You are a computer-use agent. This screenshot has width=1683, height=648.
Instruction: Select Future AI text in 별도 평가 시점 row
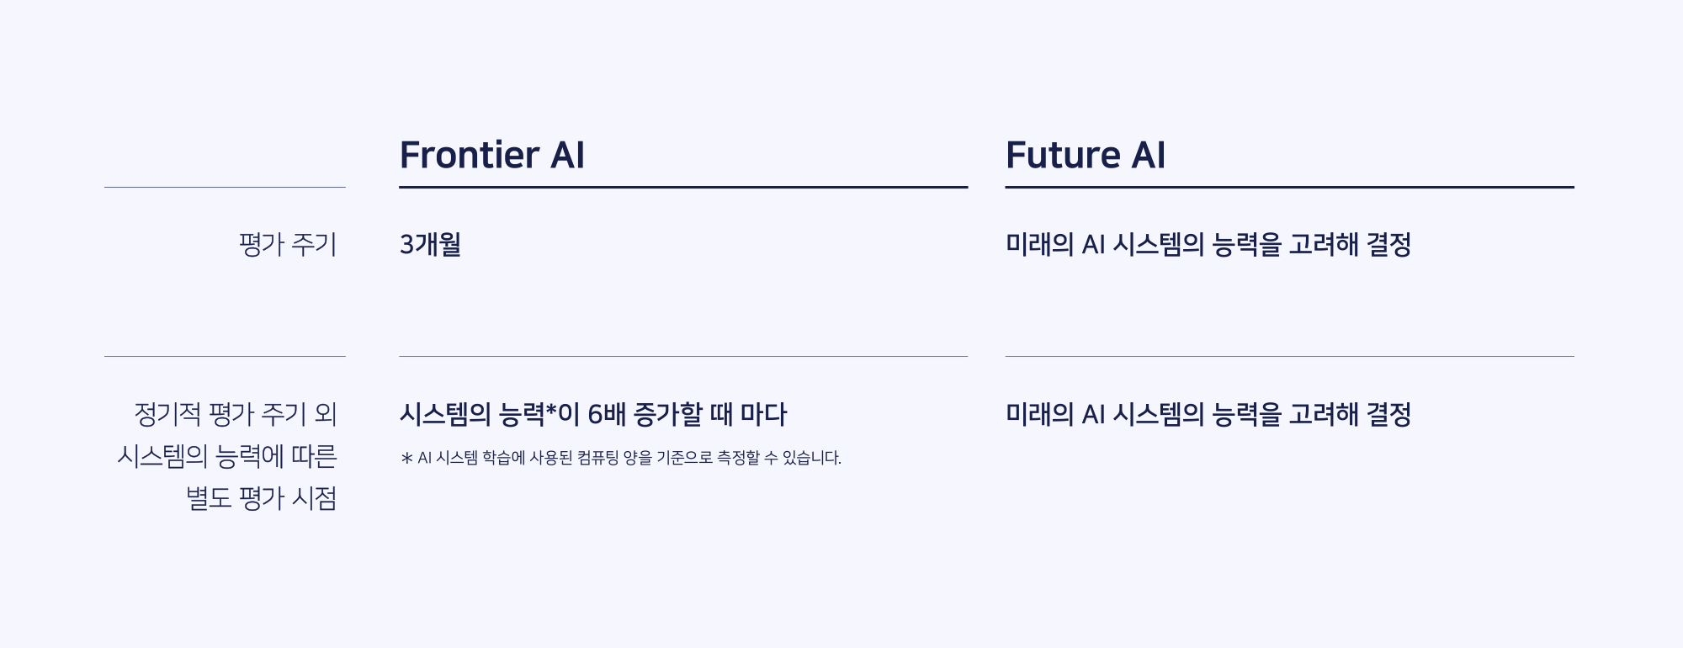[x=1208, y=414]
